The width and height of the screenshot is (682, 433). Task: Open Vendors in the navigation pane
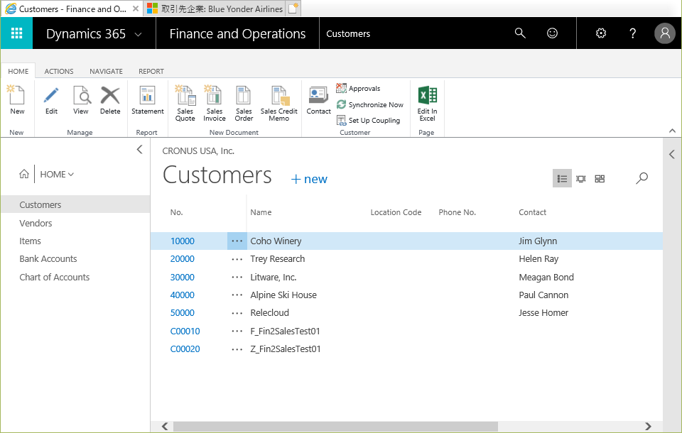point(36,223)
